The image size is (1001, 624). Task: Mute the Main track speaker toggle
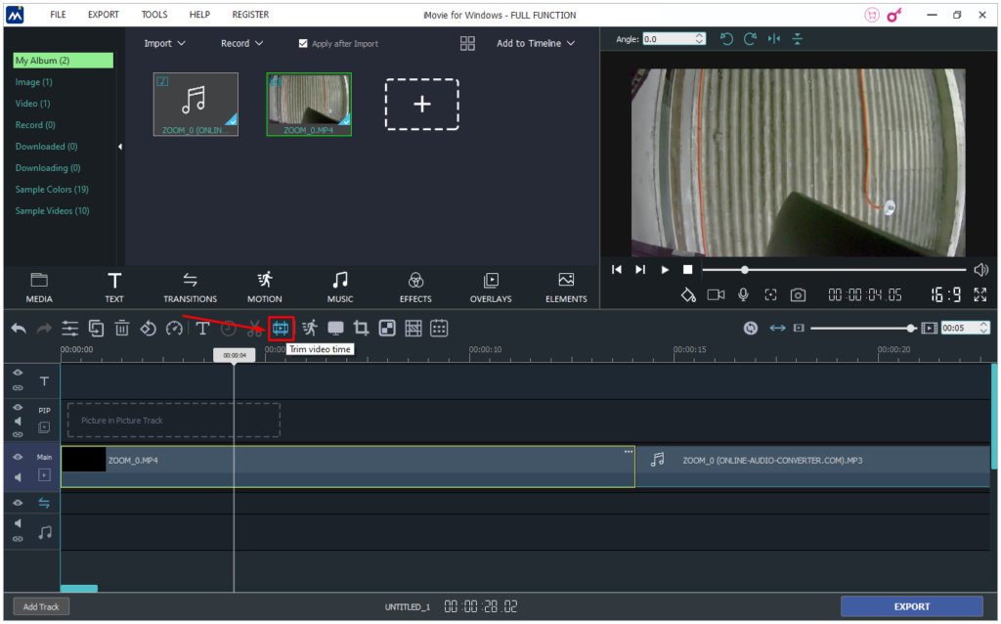pyautogui.click(x=17, y=476)
